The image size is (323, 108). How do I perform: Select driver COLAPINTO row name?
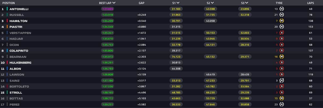pyautogui.click(x=19, y=51)
